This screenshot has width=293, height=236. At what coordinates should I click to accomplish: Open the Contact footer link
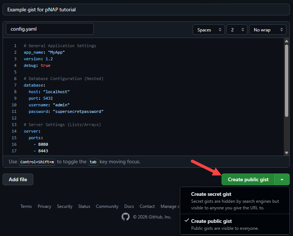tap(147, 206)
